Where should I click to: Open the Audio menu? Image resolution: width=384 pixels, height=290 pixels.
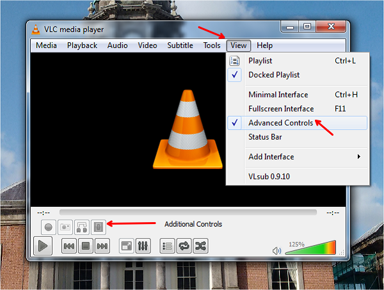[118, 45]
